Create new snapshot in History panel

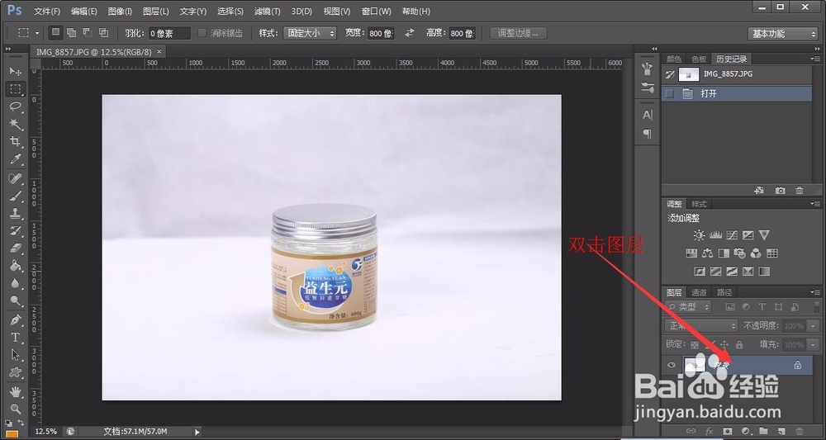coord(781,191)
